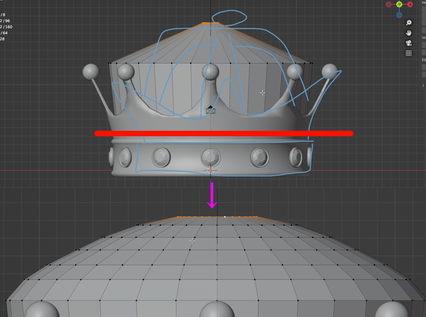Click the red X axis gizmo ball
426x317 pixels.
click(410, 4)
